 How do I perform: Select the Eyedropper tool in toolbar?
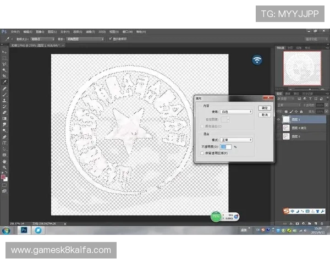pyautogui.click(x=4, y=82)
